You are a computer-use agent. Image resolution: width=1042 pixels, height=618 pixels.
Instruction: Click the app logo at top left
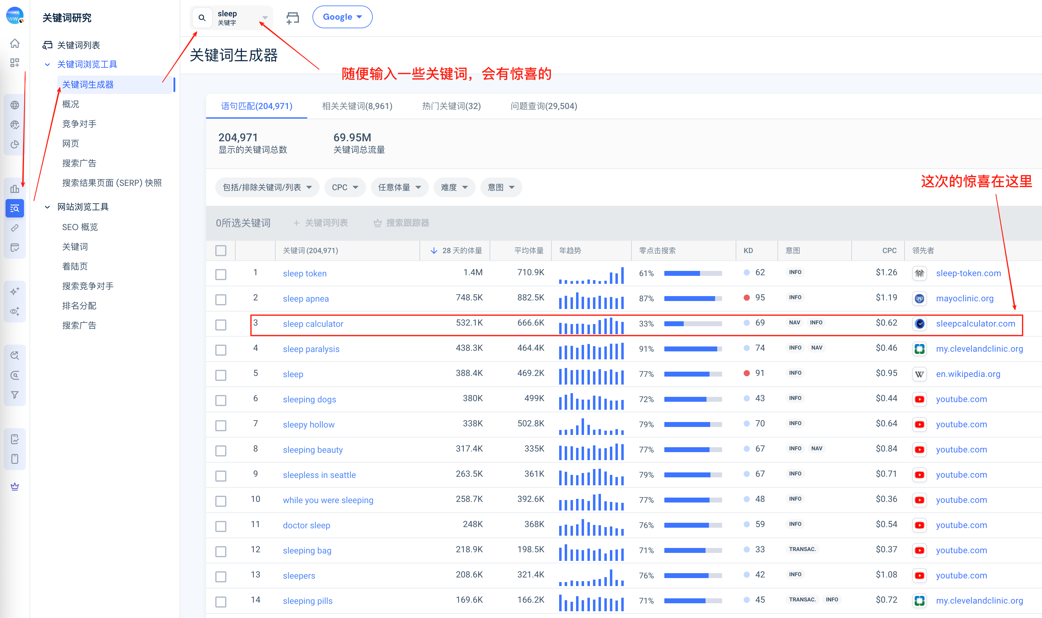14,16
